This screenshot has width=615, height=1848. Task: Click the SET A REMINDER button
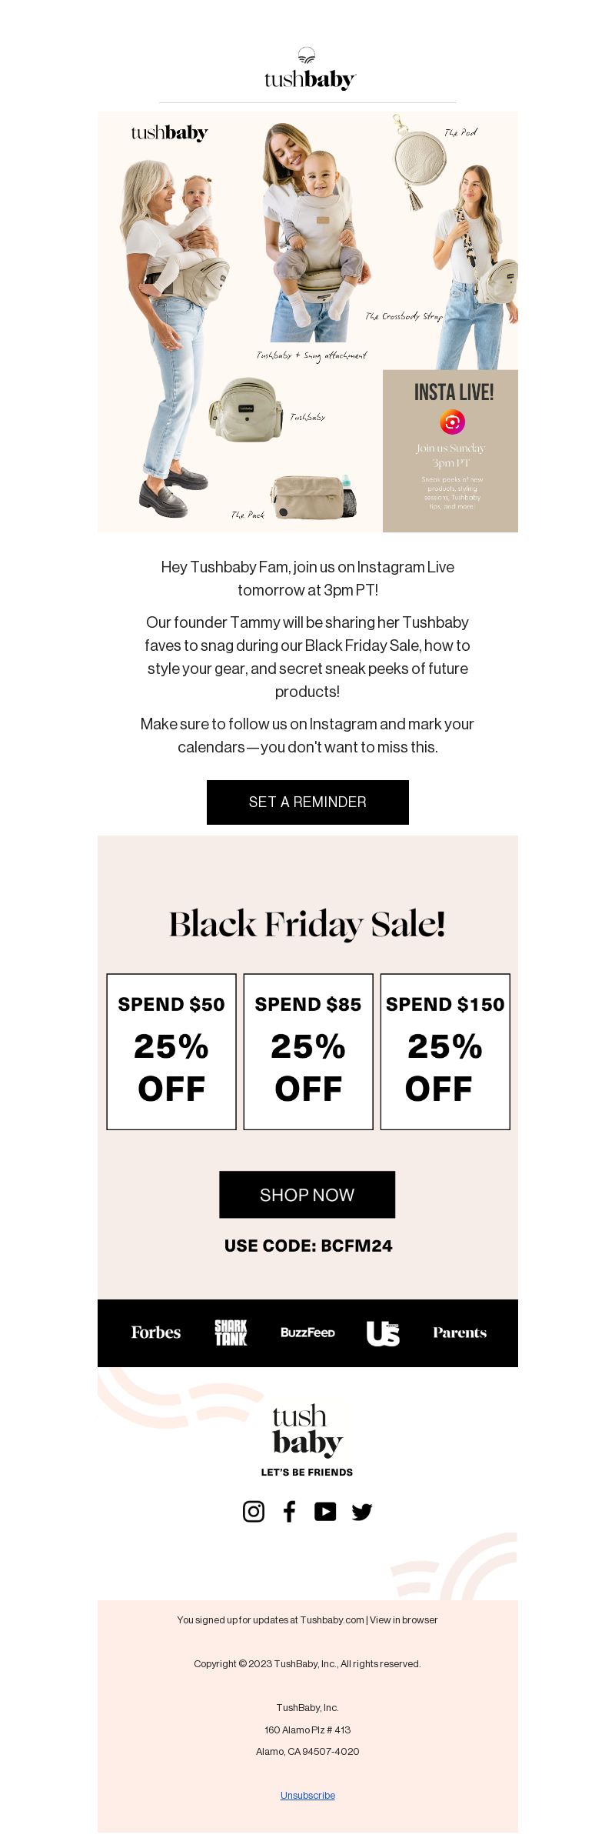[x=307, y=802]
